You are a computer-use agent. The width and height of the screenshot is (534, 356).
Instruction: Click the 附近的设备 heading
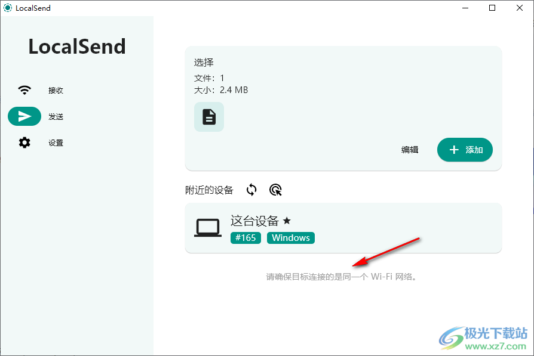click(x=209, y=190)
